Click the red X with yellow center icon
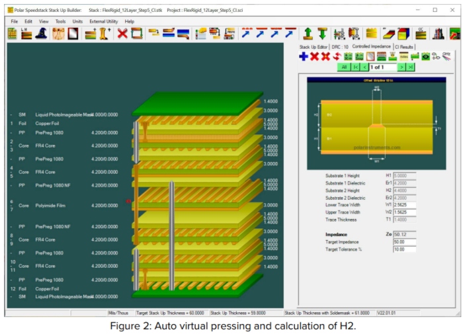Screen dimensions: 463x334 (325, 56)
